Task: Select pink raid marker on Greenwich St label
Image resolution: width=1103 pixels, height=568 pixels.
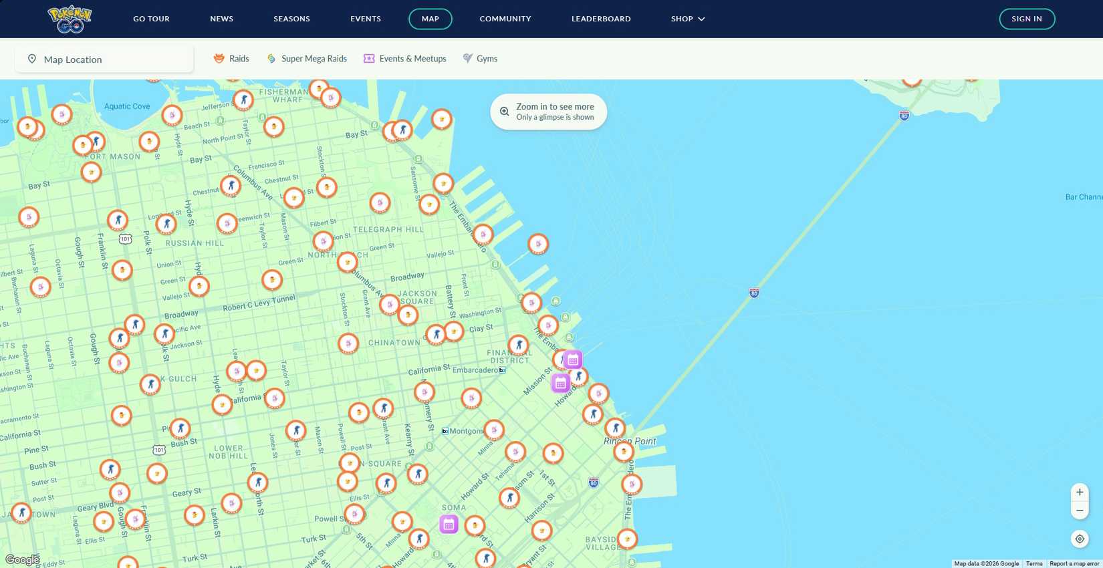Action: 227,223
